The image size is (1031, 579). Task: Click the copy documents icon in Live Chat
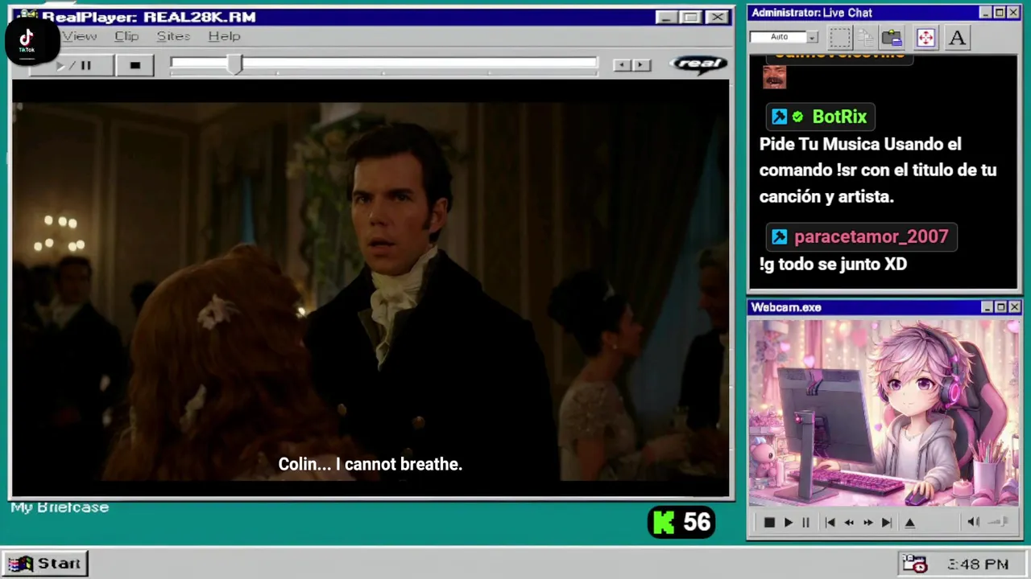pos(866,37)
